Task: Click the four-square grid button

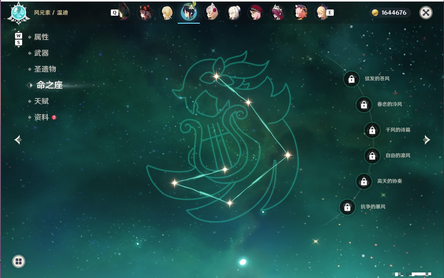Action: (x=18, y=261)
